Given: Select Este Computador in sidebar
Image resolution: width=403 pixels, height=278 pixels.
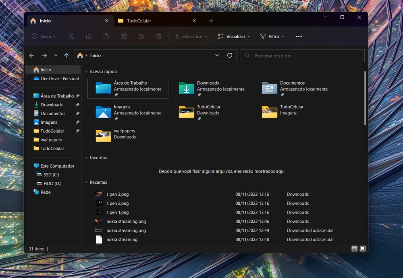Looking at the screenshot, I should coord(54,166).
